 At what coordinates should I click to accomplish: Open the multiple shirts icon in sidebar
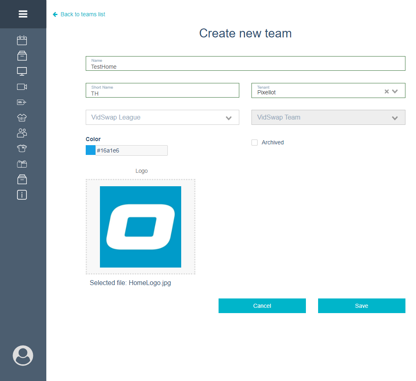click(x=22, y=164)
